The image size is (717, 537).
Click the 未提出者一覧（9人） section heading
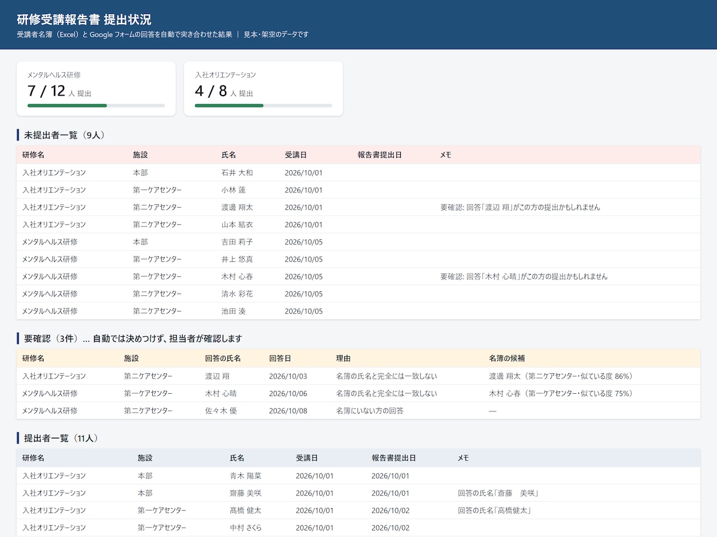64,135
